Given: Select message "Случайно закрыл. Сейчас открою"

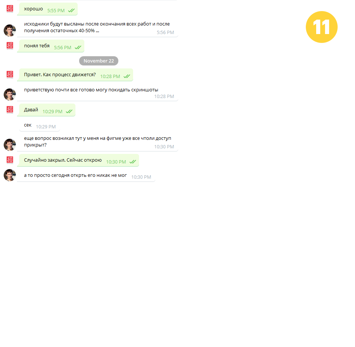Looking at the screenshot, I should pyautogui.click(x=78, y=160).
